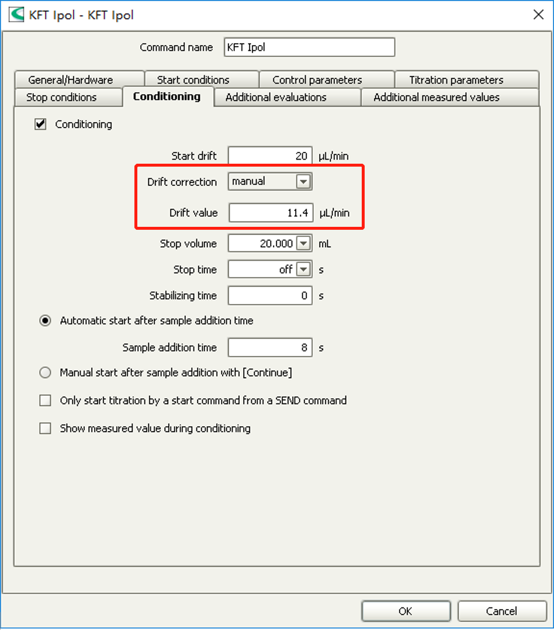
Task: Click the Command name input field
Action: (310, 47)
